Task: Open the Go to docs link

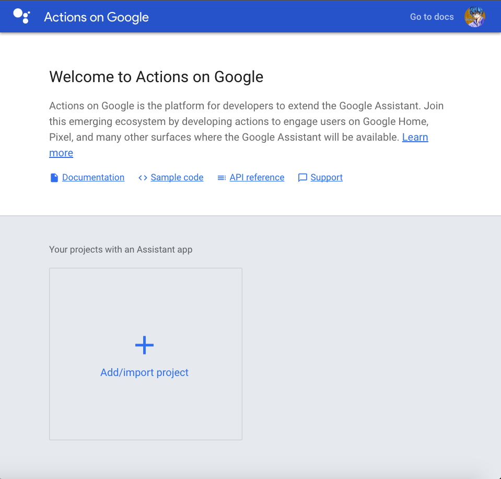Action: (x=432, y=17)
